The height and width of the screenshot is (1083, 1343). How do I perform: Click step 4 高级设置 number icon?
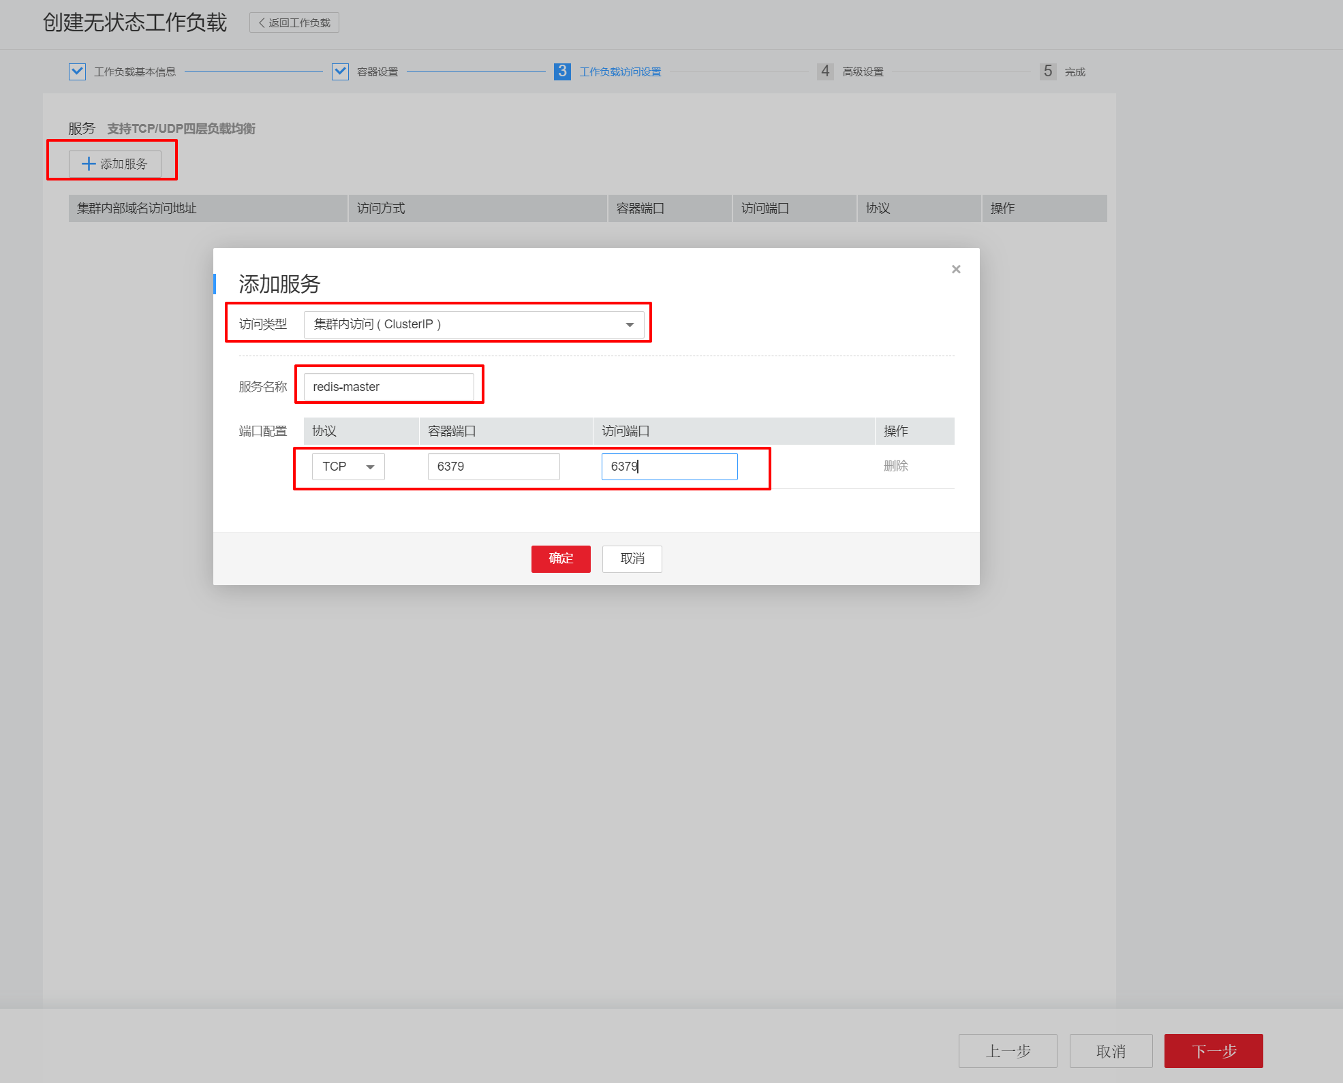[825, 72]
